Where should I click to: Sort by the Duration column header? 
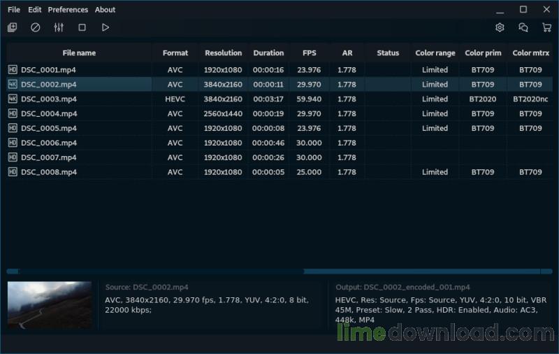(x=268, y=53)
